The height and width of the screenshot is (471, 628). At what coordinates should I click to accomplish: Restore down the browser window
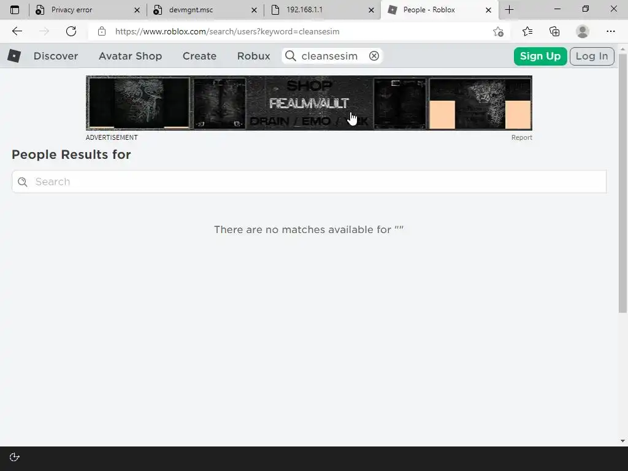pos(586,9)
